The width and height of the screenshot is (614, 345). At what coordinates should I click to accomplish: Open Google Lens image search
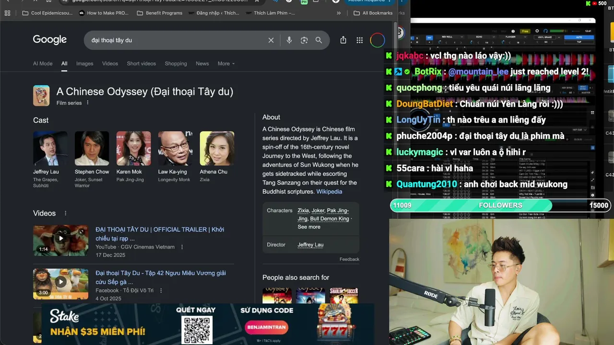click(304, 40)
